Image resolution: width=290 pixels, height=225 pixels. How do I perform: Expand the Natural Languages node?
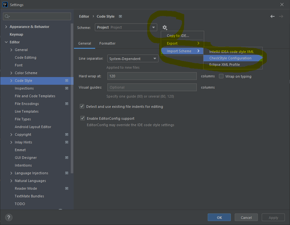[11, 181]
